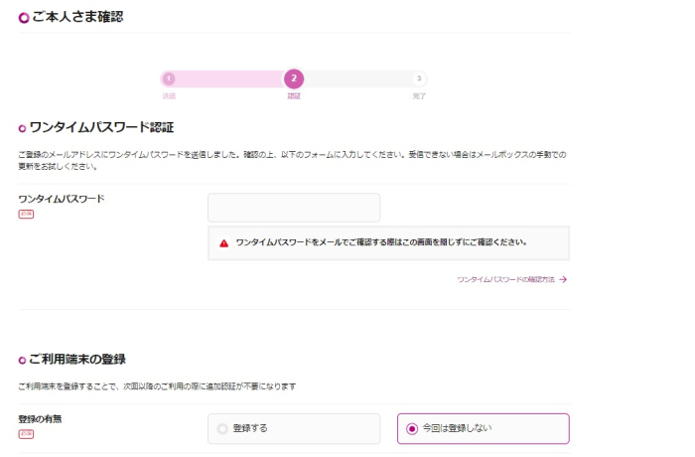Click the active step 2 circle

click(294, 78)
